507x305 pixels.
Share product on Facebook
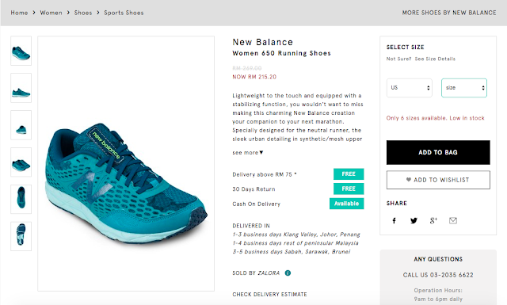pyautogui.click(x=394, y=220)
